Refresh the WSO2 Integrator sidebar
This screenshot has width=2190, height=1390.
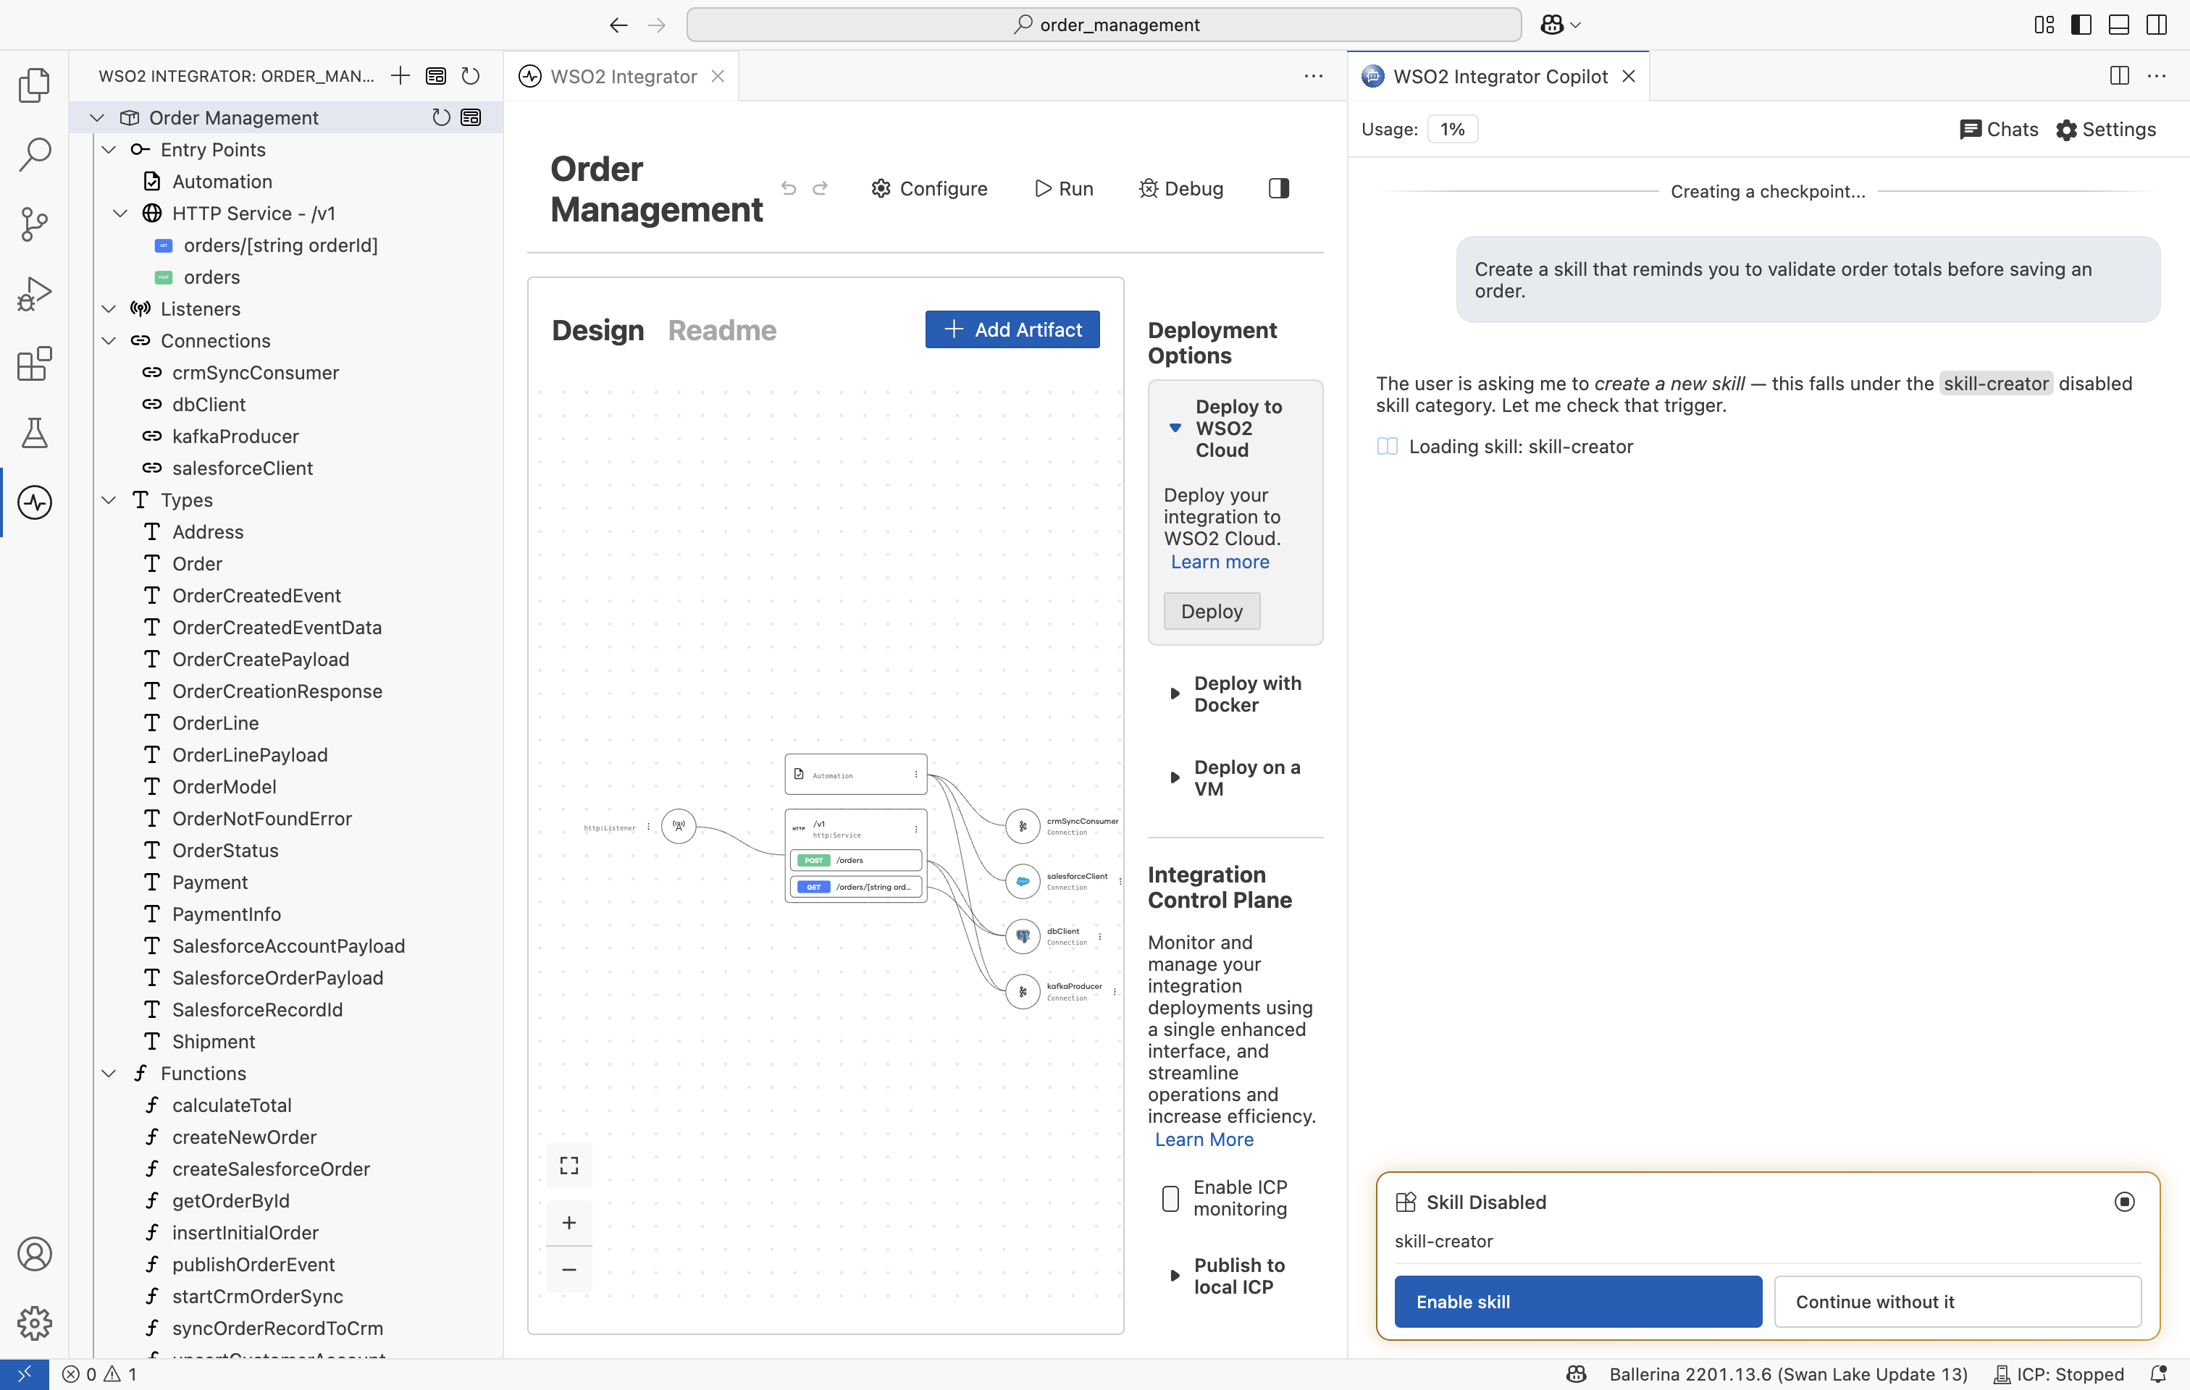click(x=470, y=75)
